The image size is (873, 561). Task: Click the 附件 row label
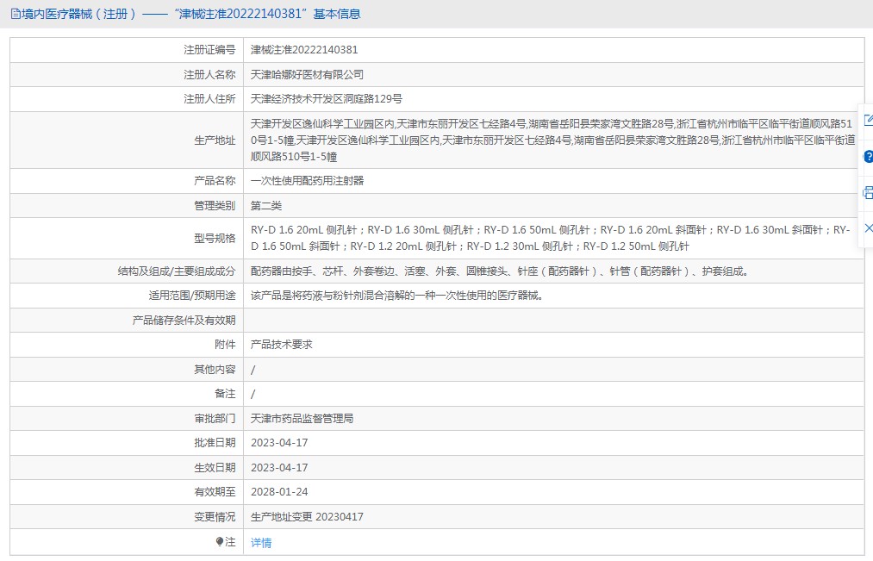[225, 345]
